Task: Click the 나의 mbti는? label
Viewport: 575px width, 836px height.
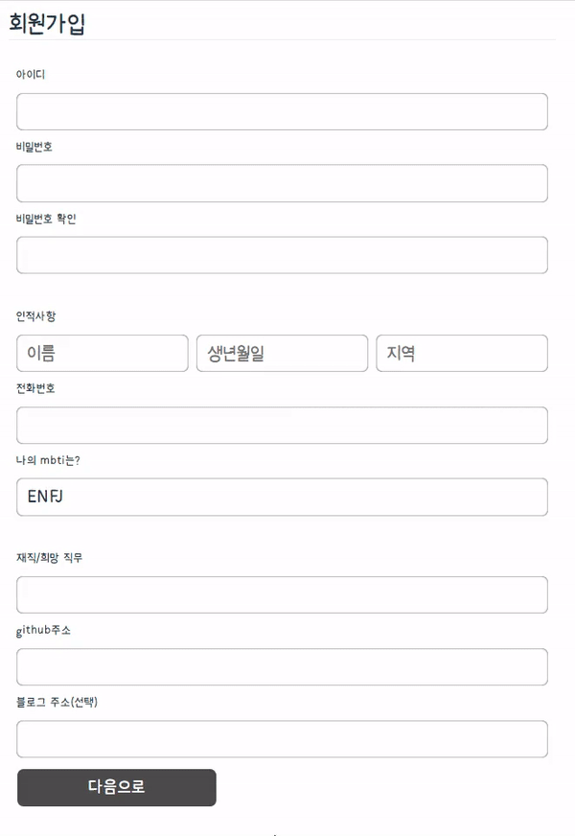Action: tap(48, 460)
